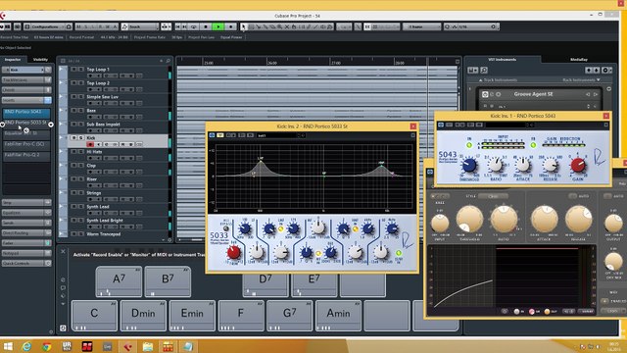This screenshot has width=627, height=353.
Task: Toggle the Portico 5033 LMF In yellow LED
Action: (x=281, y=228)
